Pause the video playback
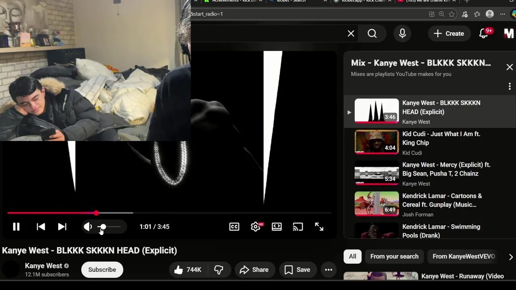Viewport: 516px width, 290px height. tap(16, 227)
